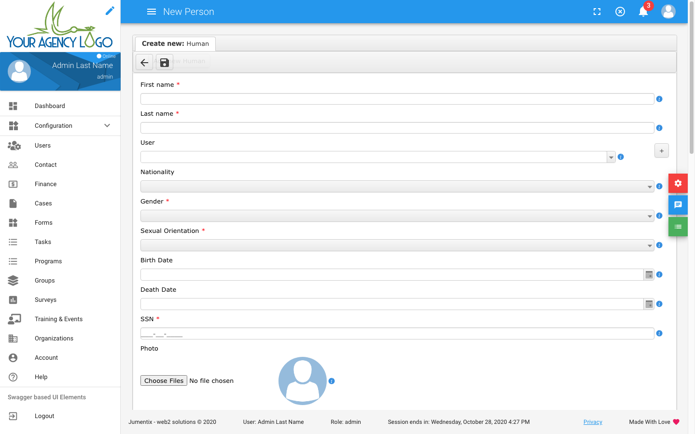Click into Birth Date text field
The image size is (695, 434).
point(392,275)
